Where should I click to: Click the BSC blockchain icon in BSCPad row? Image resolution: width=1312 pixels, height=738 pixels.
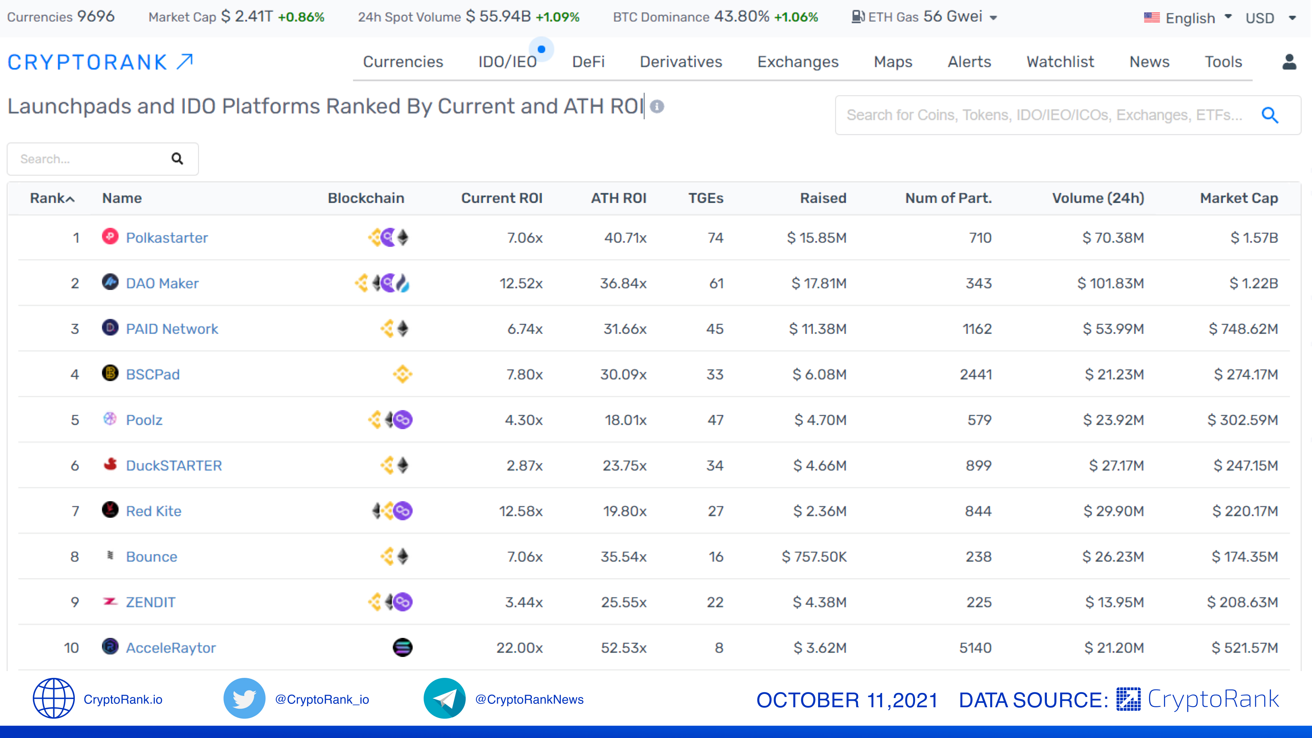tap(402, 374)
